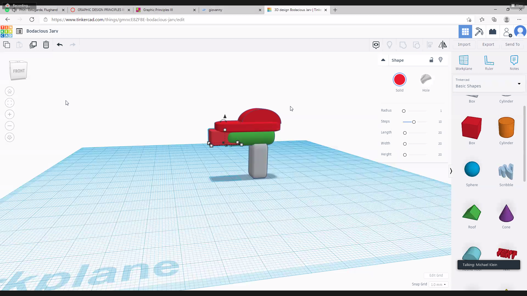
Task: Zoom in with plus icon
Action: [x=10, y=114]
